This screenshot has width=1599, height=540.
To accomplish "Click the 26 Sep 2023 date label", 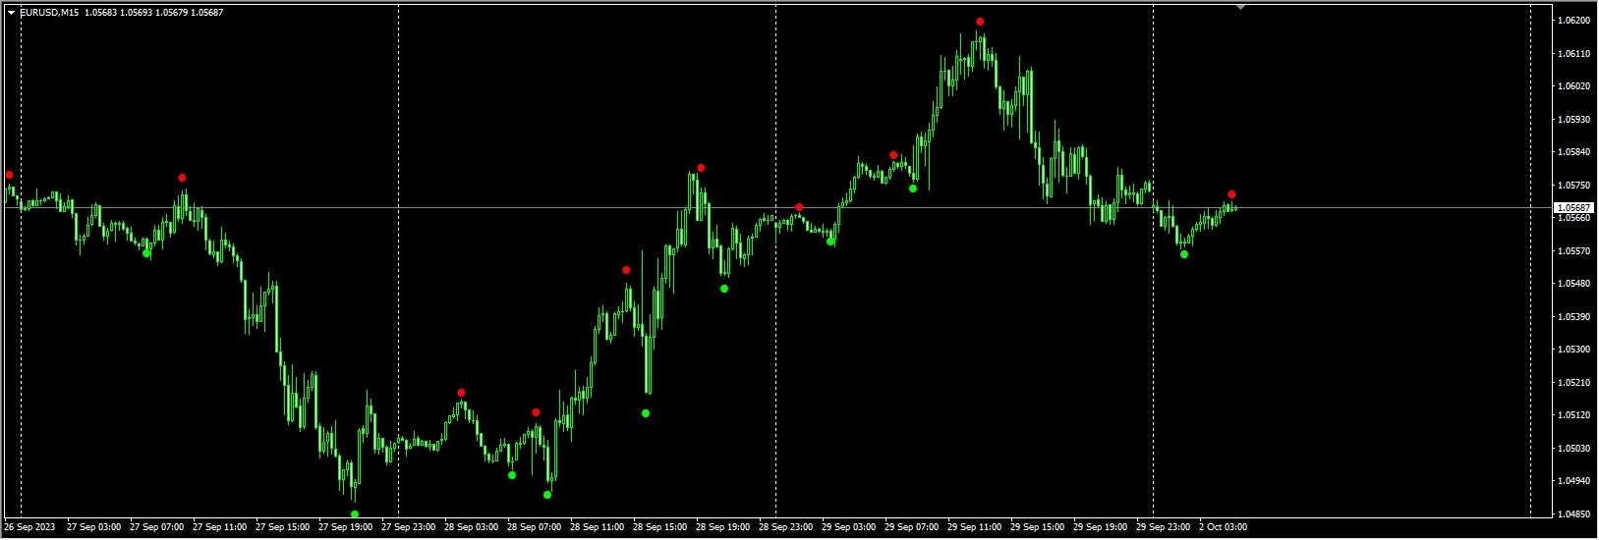I will [29, 528].
